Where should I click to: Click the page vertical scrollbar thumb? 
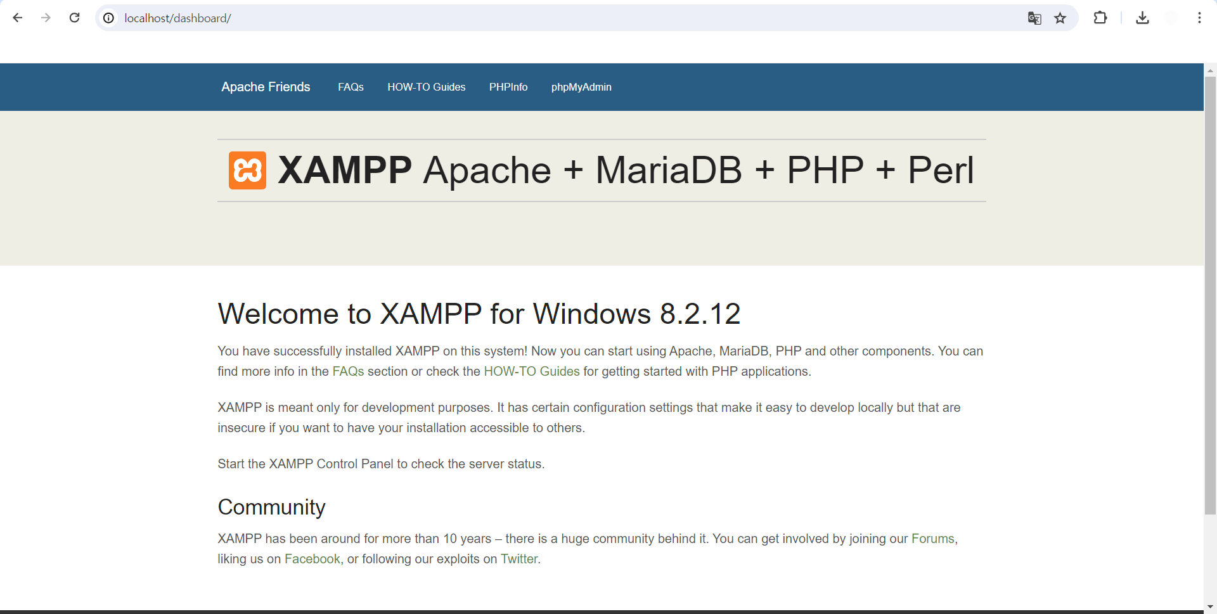point(1210,296)
